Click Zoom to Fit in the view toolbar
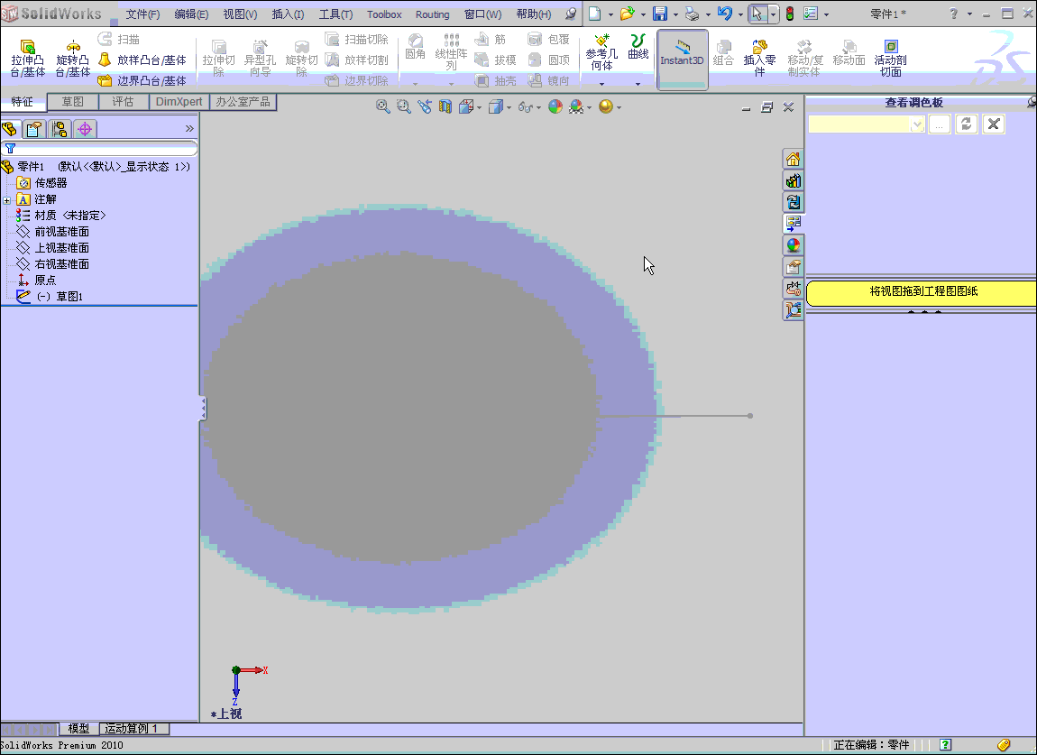 pos(383,106)
